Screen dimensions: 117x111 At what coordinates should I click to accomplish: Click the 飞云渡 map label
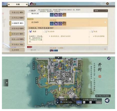point(46,92)
